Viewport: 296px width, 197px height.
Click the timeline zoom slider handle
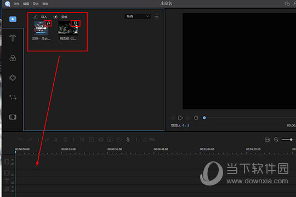point(291,140)
